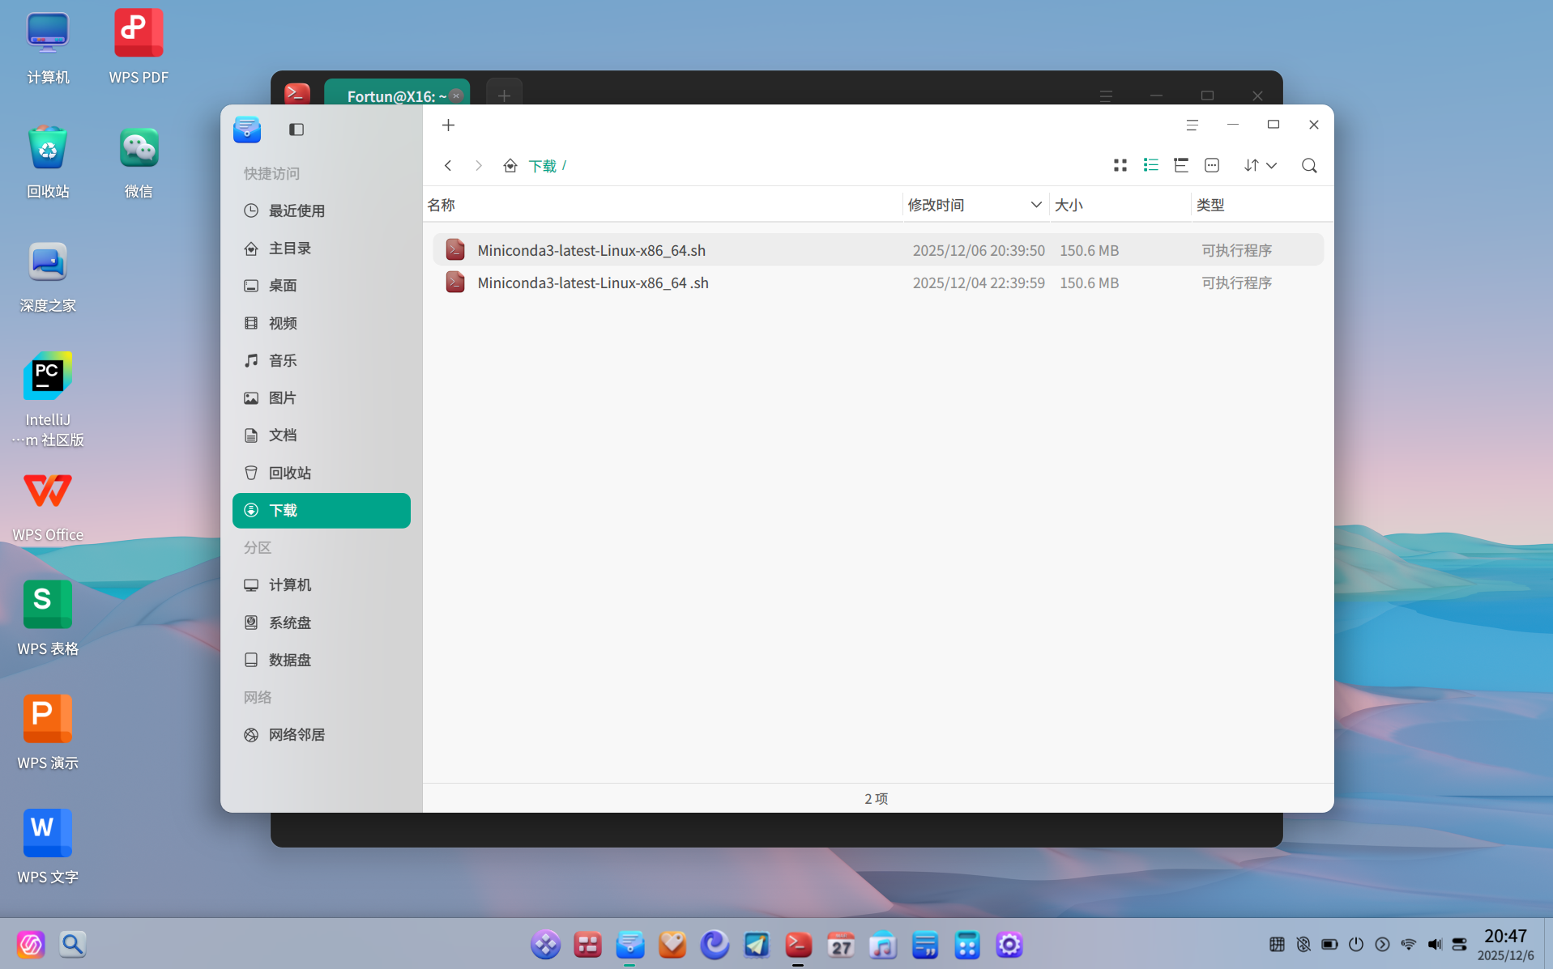Switch to list view mode
The height and width of the screenshot is (969, 1553).
pyautogui.click(x=1150, y=165)
